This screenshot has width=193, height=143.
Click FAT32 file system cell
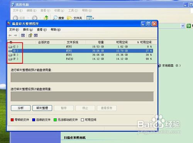pyautogui.click(x=69, y=59)
